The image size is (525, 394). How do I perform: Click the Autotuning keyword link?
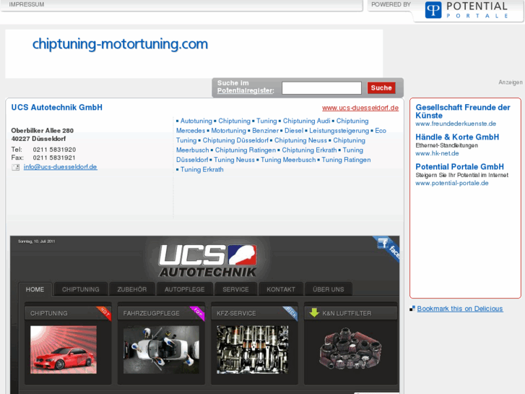coord(196,121)
